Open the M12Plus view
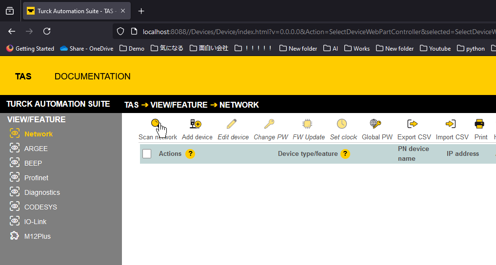496x265 pixels. click(38, 236)
